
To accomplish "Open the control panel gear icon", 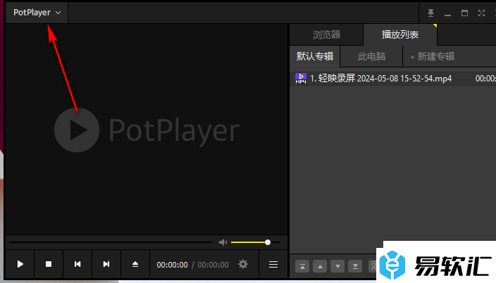I will (x=243, y=264).
